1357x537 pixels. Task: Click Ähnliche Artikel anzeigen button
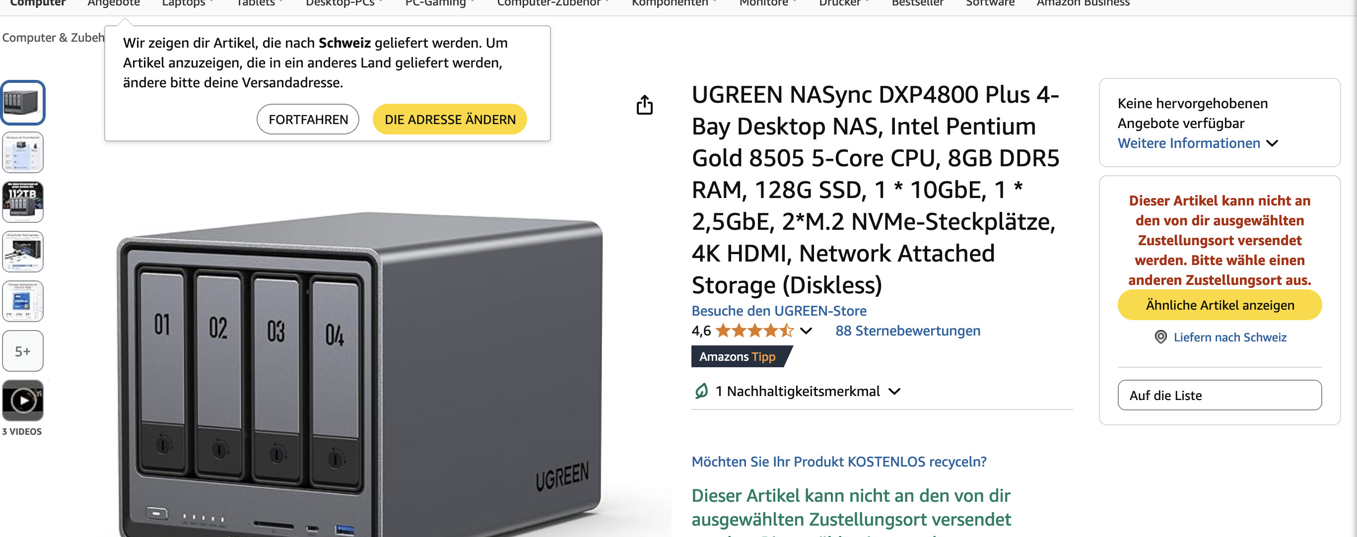pyautogui.click(x=1220, y=305)
